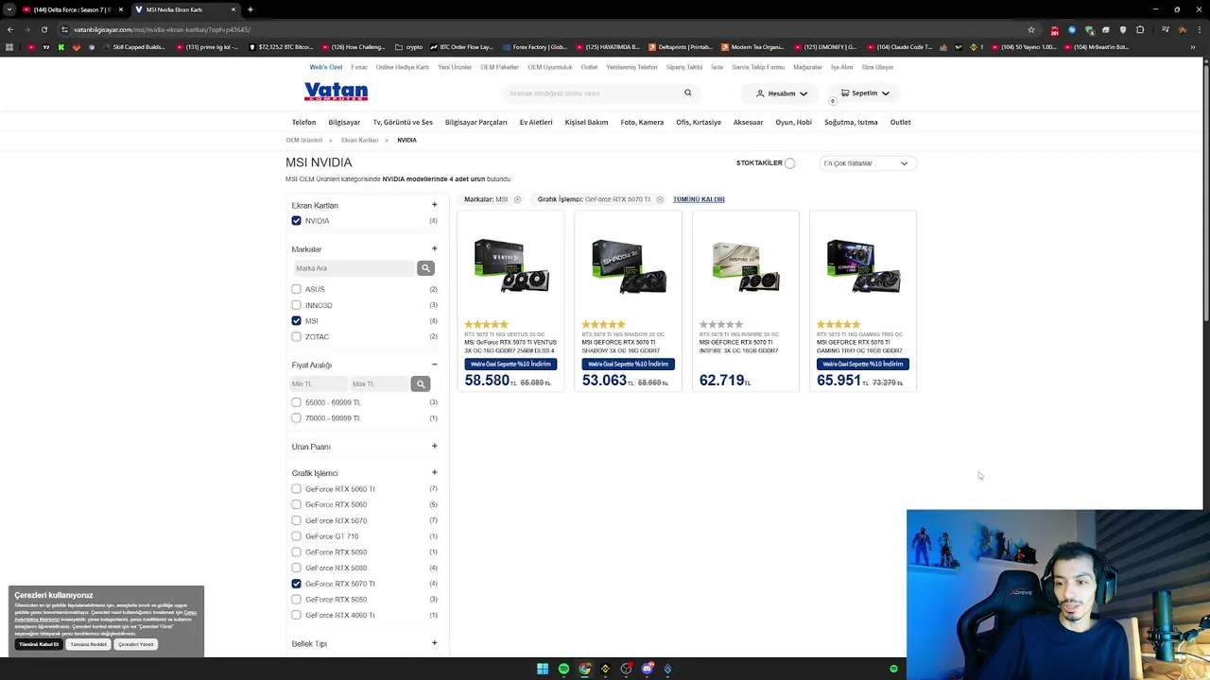Open the Bilgisayar category menu

click(x=344, y=122)
